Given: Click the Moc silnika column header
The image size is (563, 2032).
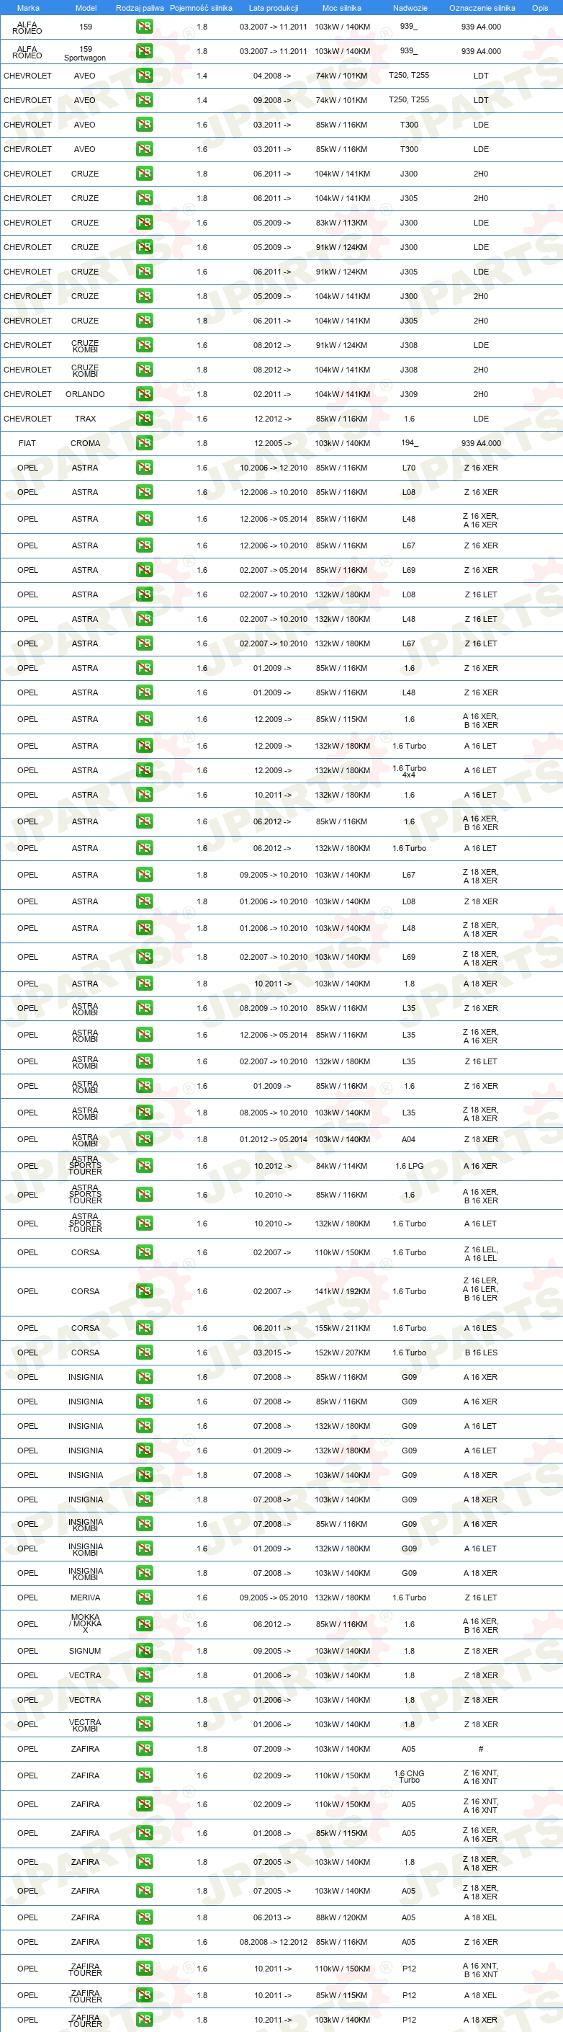Looking at the screenshot, I should pos(341,8).
